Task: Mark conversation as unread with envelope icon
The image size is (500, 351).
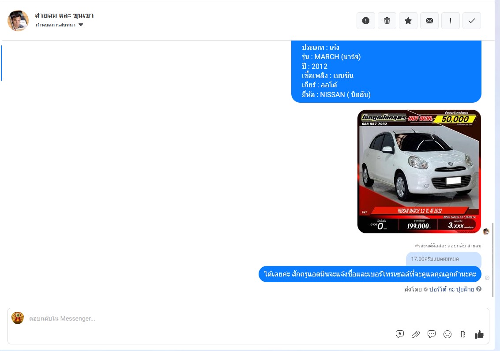Action: tap(429, 21)
